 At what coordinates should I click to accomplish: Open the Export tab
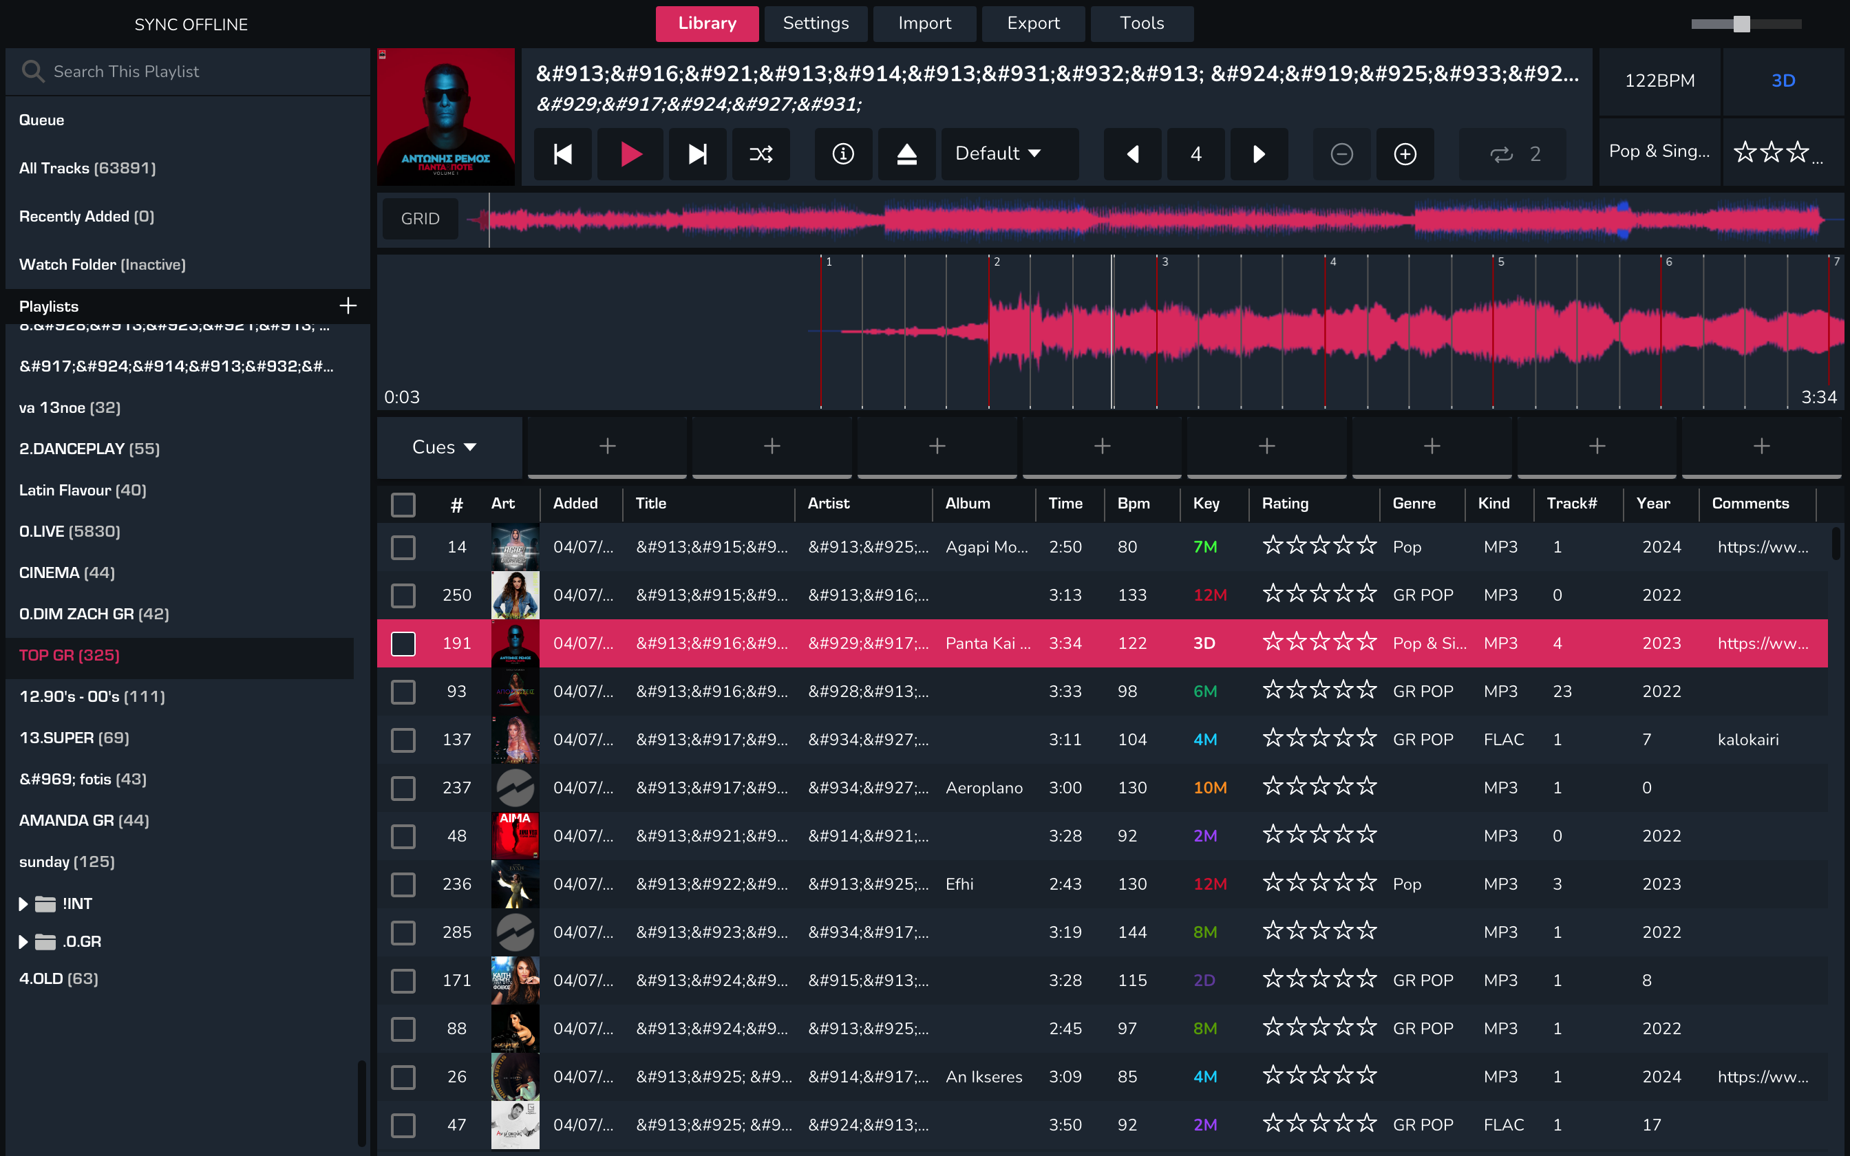click(x=1033, y=23)
